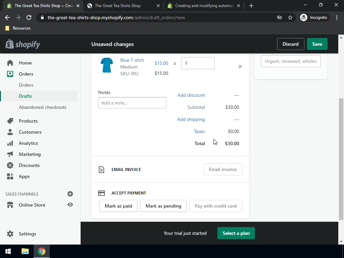Click the Save button

coord(317,44)
